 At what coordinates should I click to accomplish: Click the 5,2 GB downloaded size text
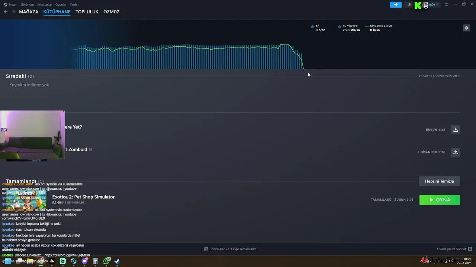pyautogui.click(x=68, y=202)
